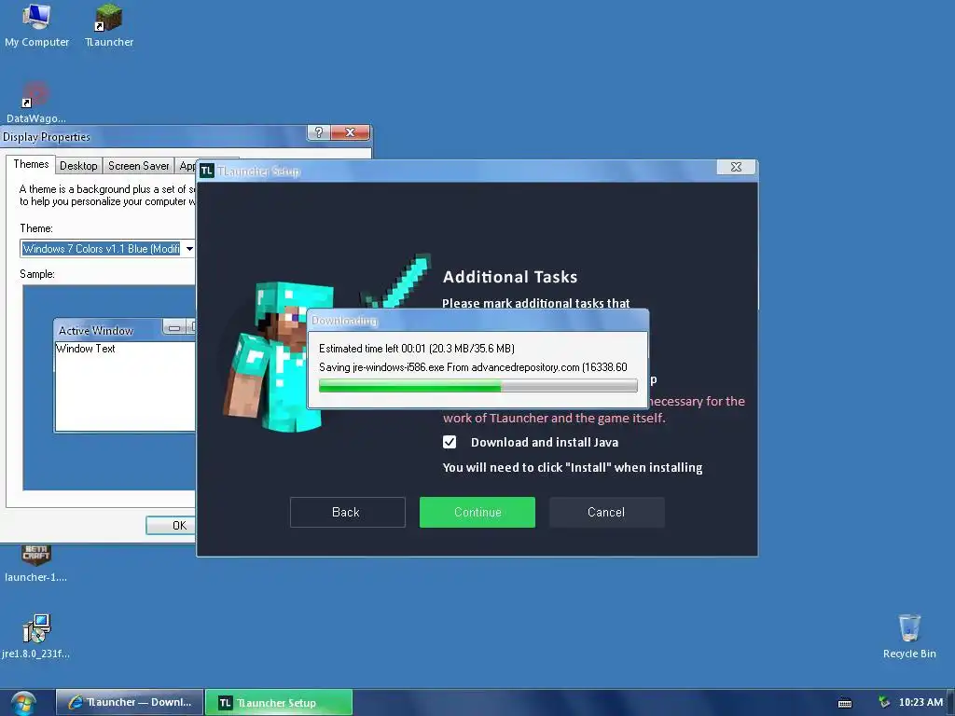This screenshot has height=716, width=955.
Task: Click the help question-mark button in Display Properties
Action: click(x=319, y=132)
